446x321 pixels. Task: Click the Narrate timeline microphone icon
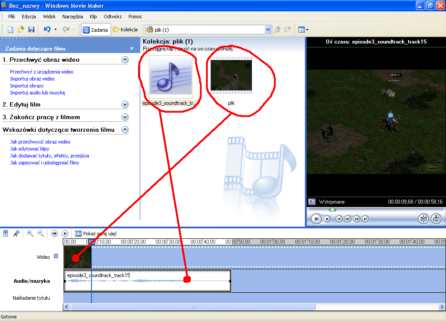[x=16, y=234]
